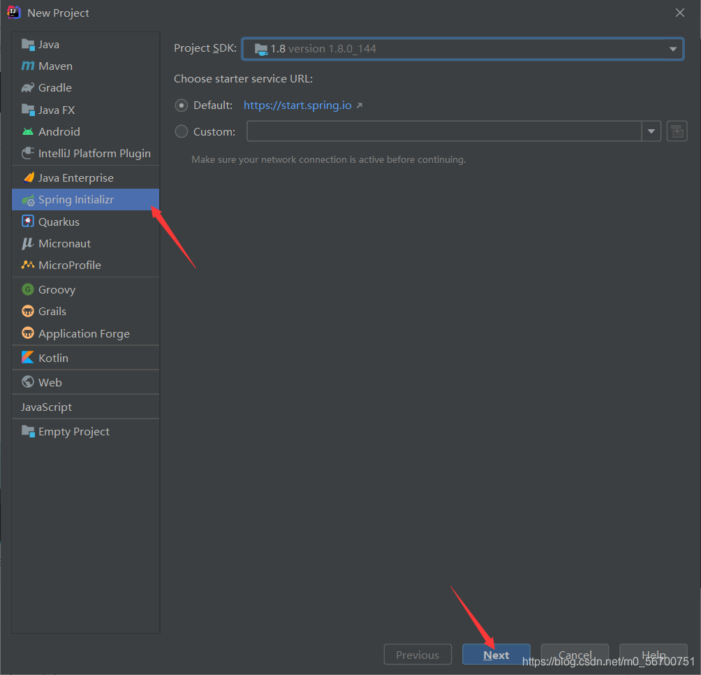
Task: Choose the Android list entry label
Action: [x=59, y=131]
